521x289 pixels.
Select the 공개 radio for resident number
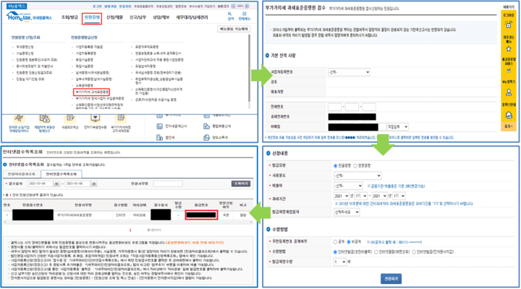pos(335,242)
